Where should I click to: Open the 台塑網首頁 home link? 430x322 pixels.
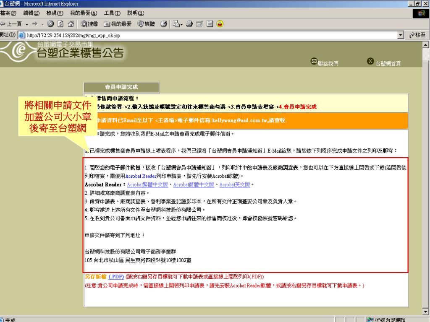pos(388,64)
